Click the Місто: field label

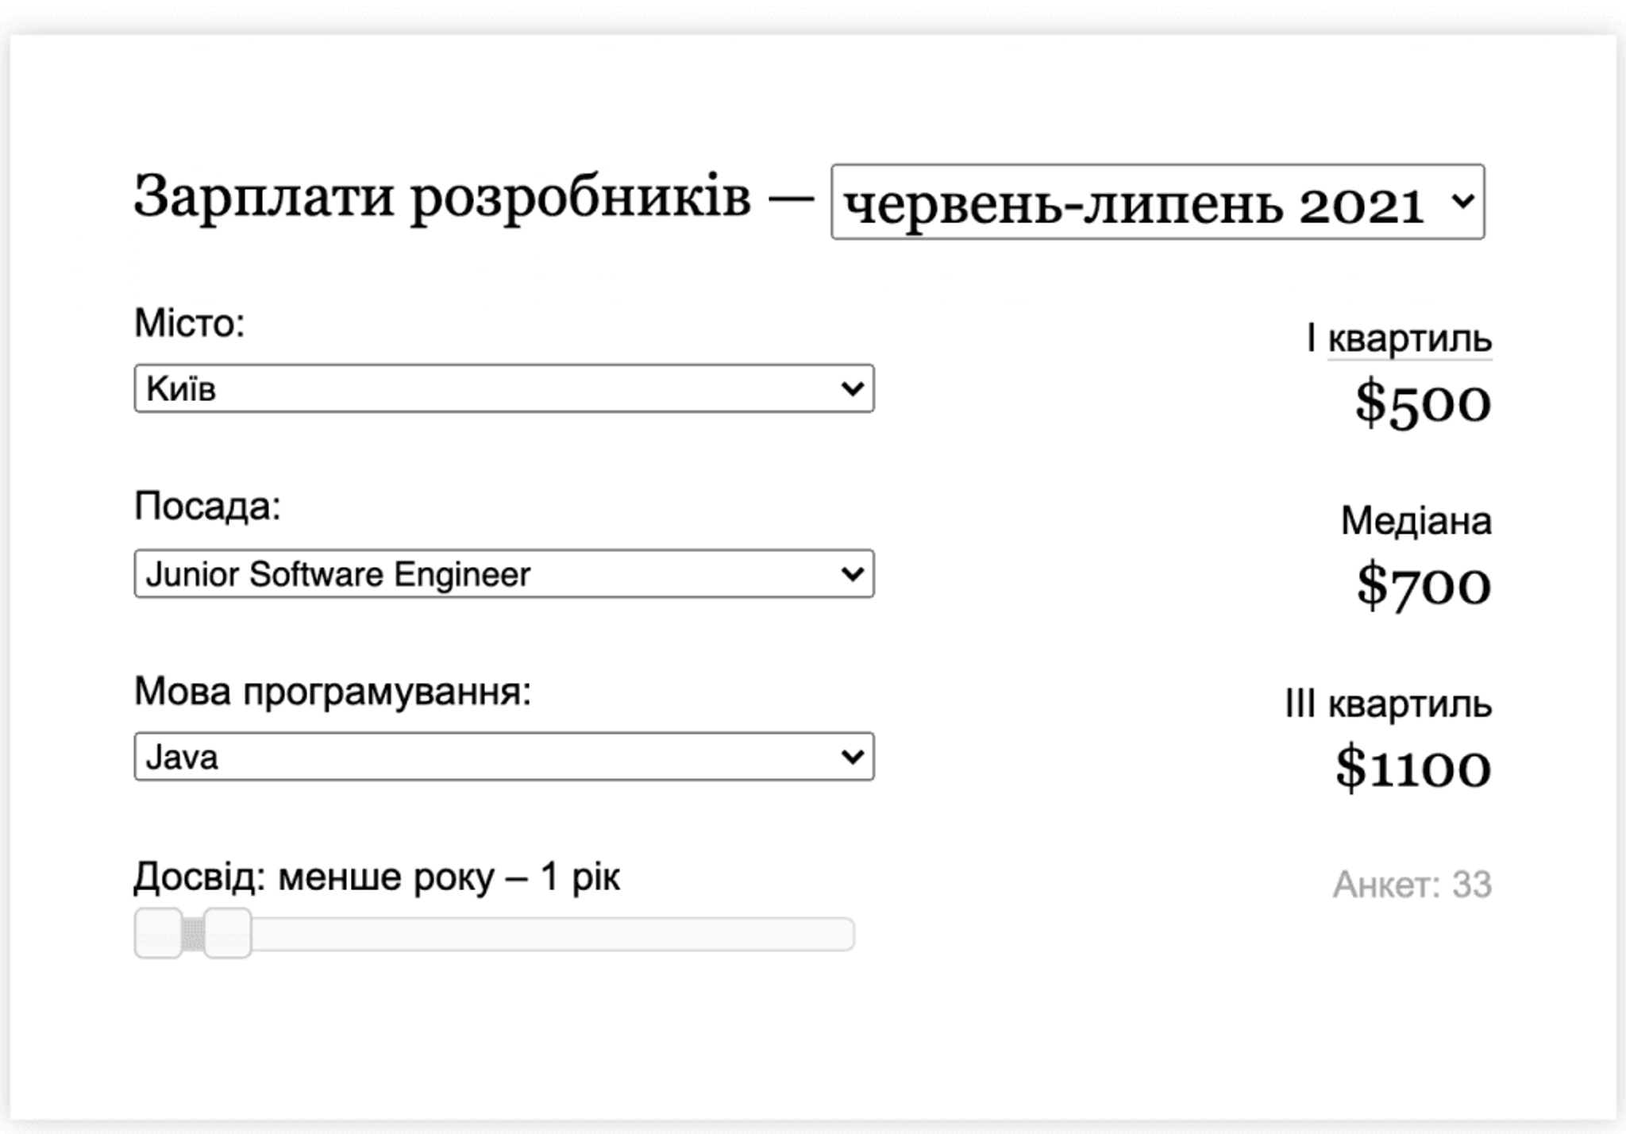190,323
